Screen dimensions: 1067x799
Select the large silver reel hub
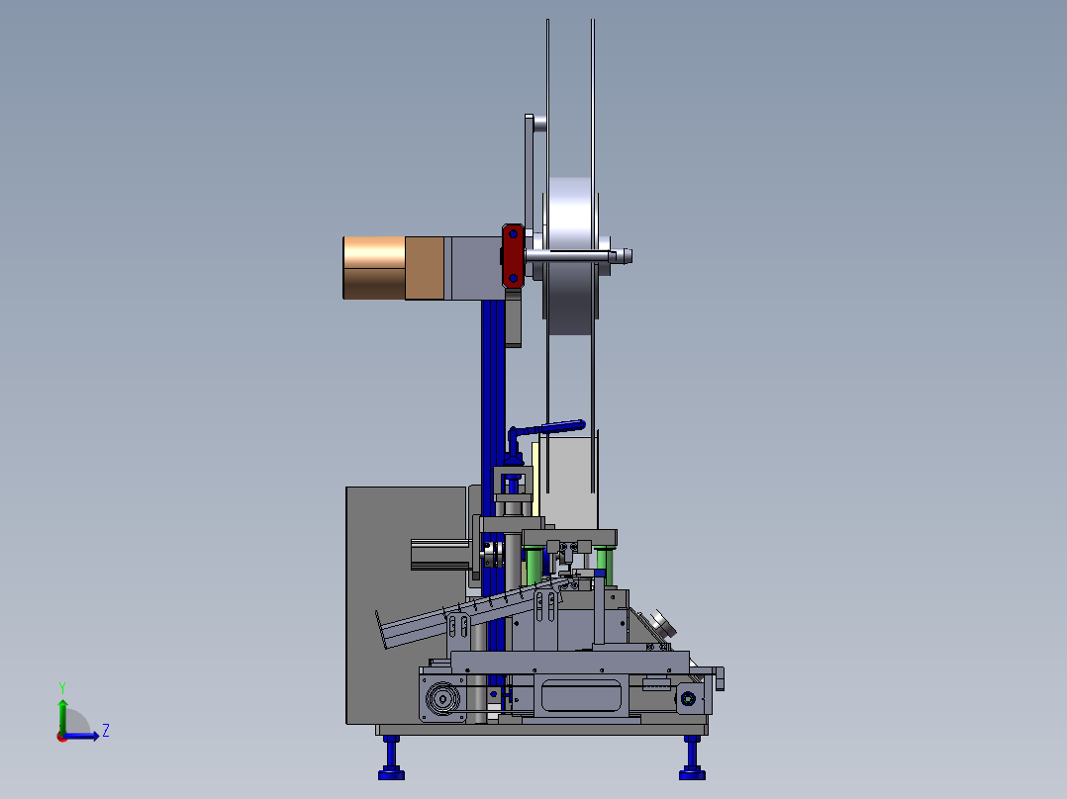570,256
